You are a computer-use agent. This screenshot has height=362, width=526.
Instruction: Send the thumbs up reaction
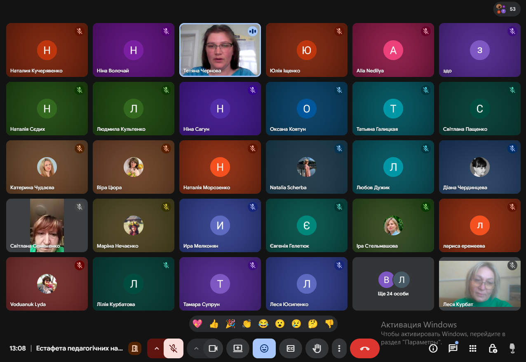214,324
